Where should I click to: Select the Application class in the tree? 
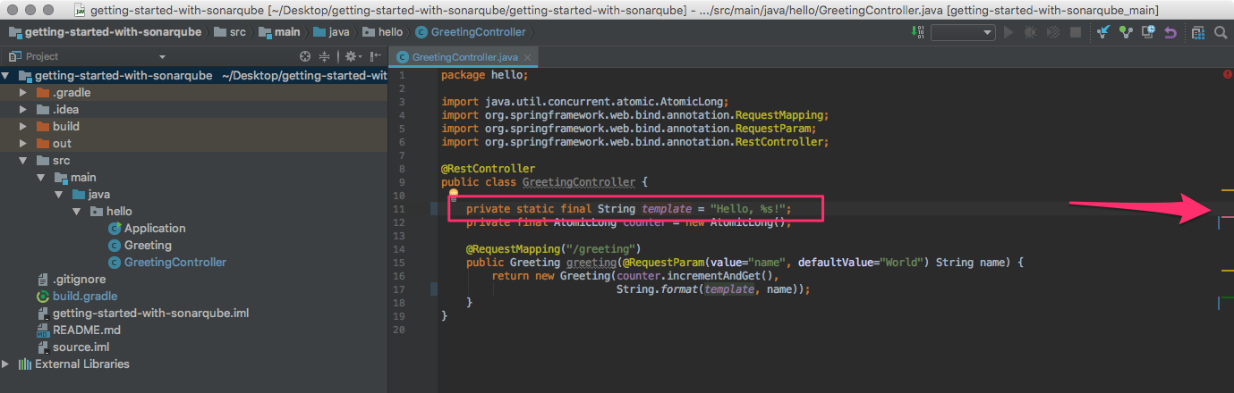point(147,229)
